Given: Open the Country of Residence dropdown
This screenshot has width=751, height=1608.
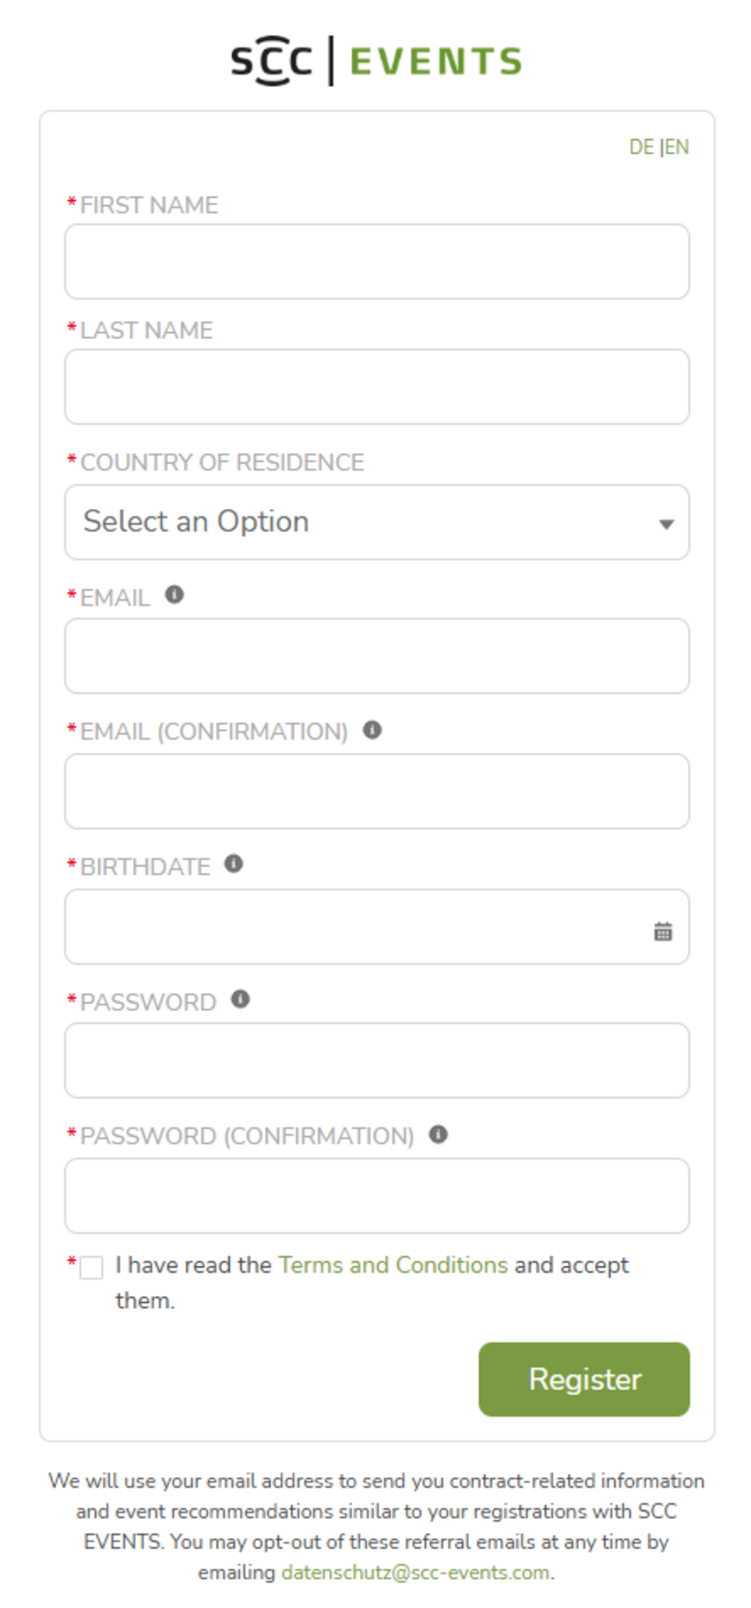Looking at the screenshot, I should tap(376, 522).
